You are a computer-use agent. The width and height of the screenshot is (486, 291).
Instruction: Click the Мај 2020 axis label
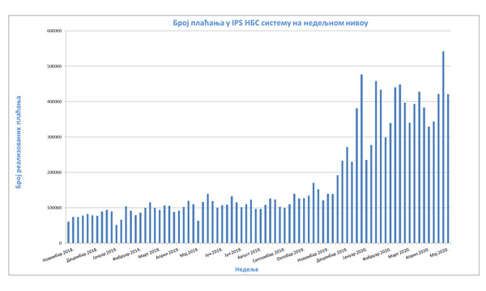pos(440,252)
